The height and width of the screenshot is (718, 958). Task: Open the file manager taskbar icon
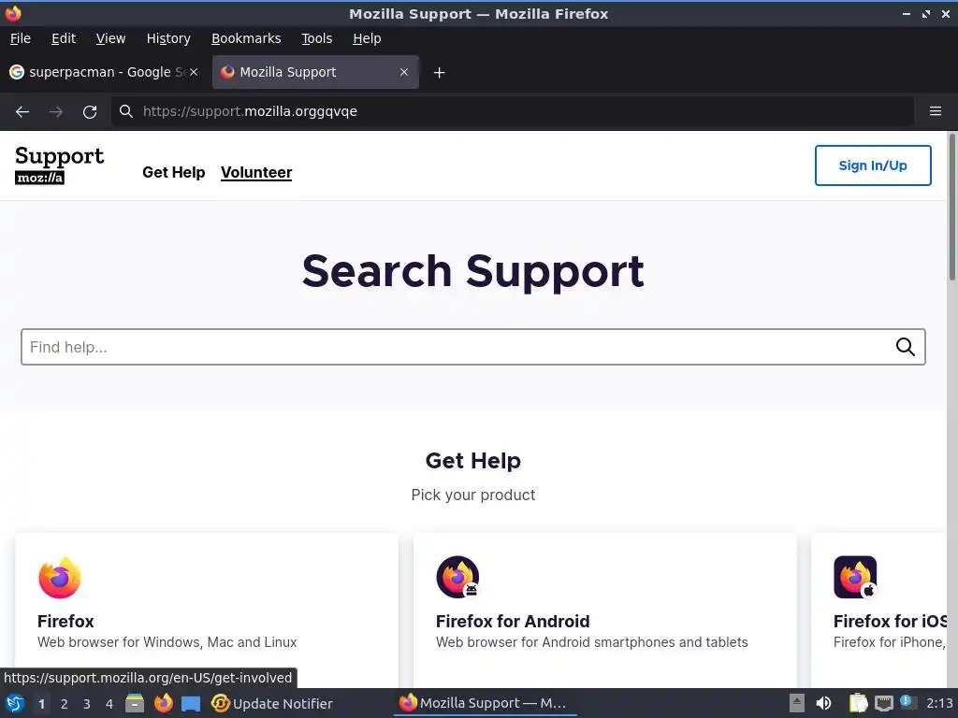(135, 703)
